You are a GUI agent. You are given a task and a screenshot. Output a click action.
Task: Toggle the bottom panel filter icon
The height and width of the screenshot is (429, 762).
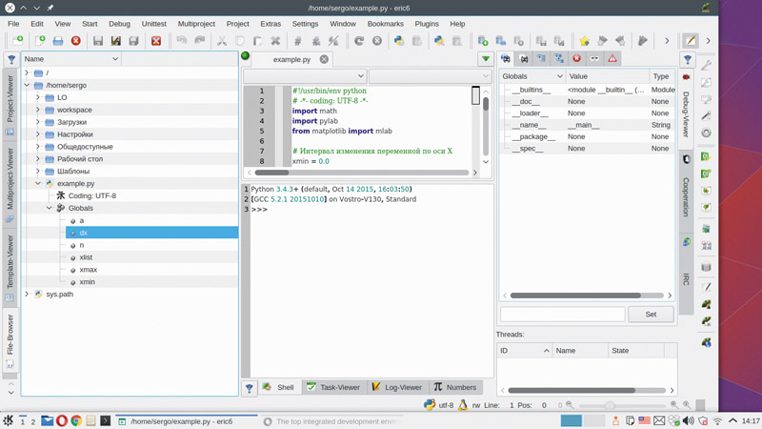pyautogui.click(x=249, y=388)
